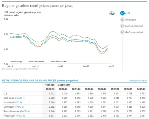Image resolution: width=149 pixels, height=119 pixels.
Task: Click the EIA logo on chart
Action: pyautogui.click(x=112, y=13)
